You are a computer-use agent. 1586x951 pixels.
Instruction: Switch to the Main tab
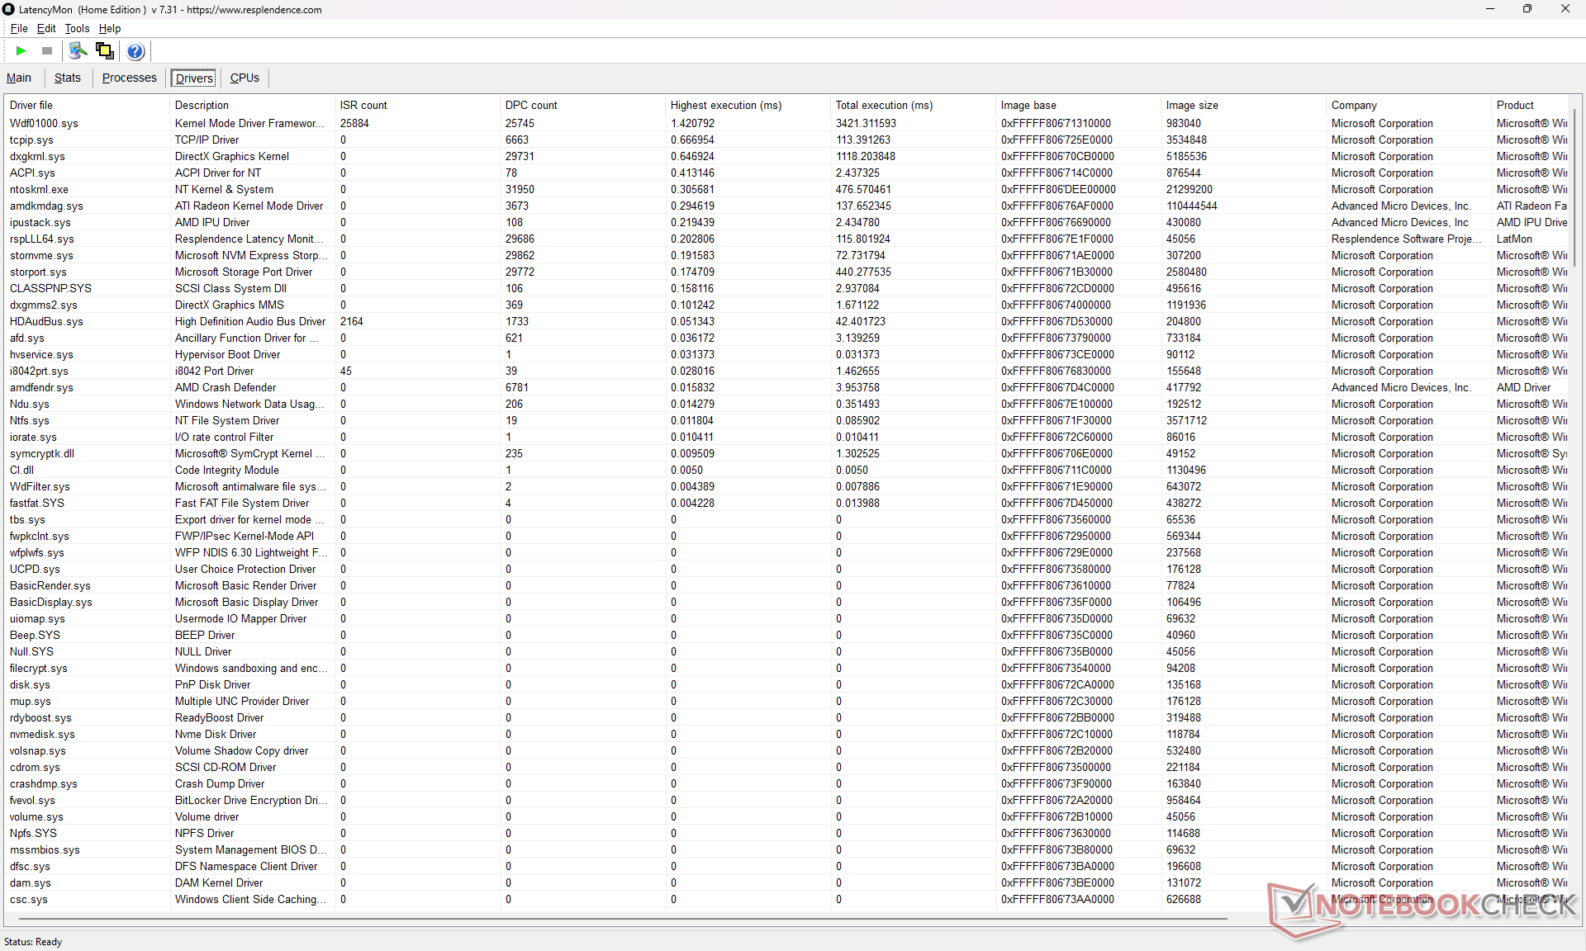click(x=19, y=78)
